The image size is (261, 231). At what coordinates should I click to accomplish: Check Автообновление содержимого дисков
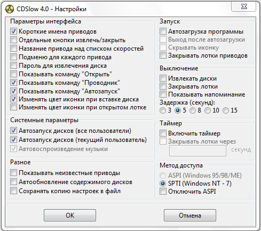coord(13,182)
